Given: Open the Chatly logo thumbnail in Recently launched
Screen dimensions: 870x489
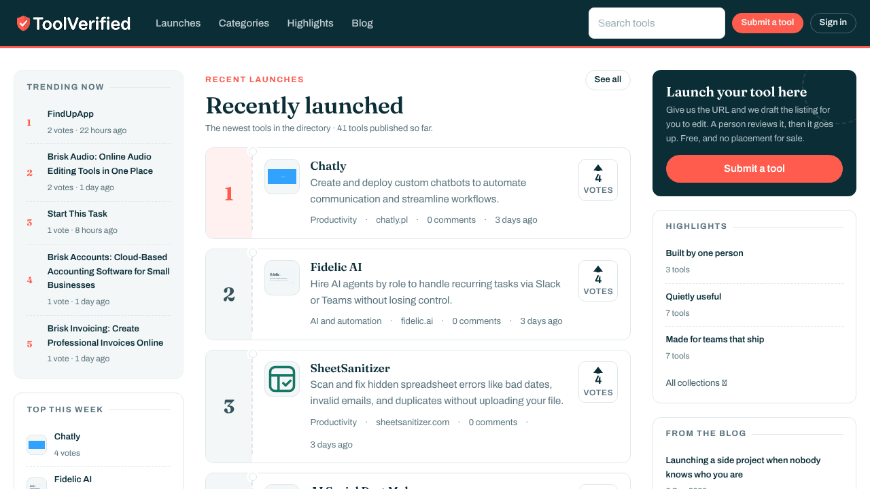Looking at the screenshot, I should [282, 177].
